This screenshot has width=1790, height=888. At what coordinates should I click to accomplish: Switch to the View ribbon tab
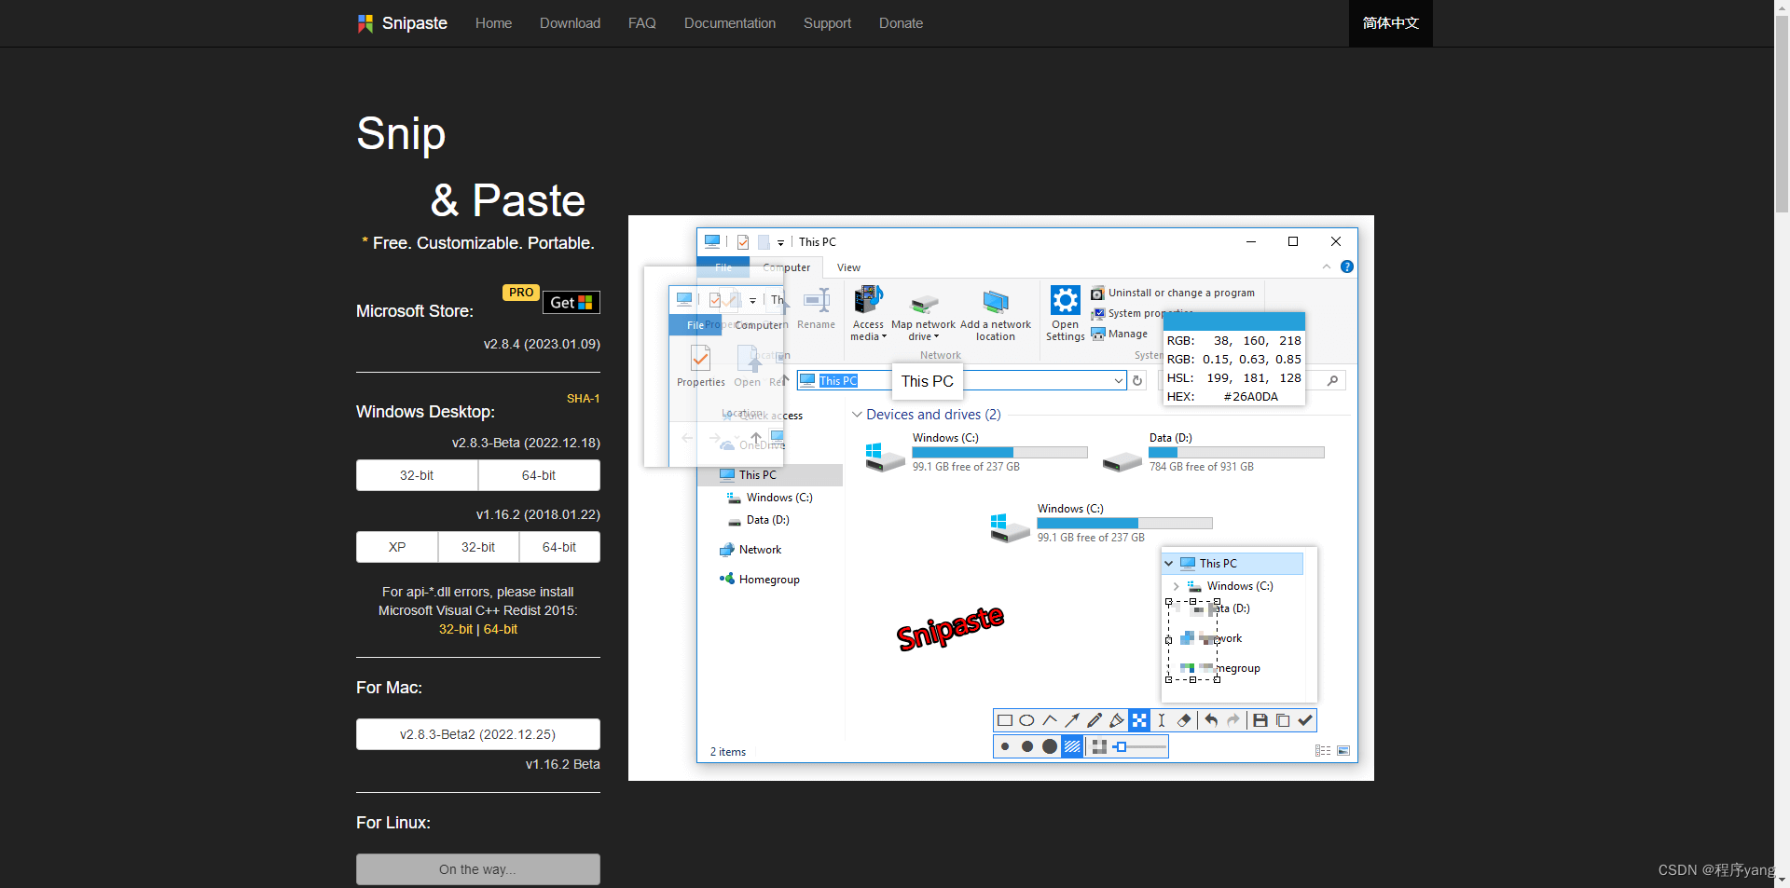848,267
